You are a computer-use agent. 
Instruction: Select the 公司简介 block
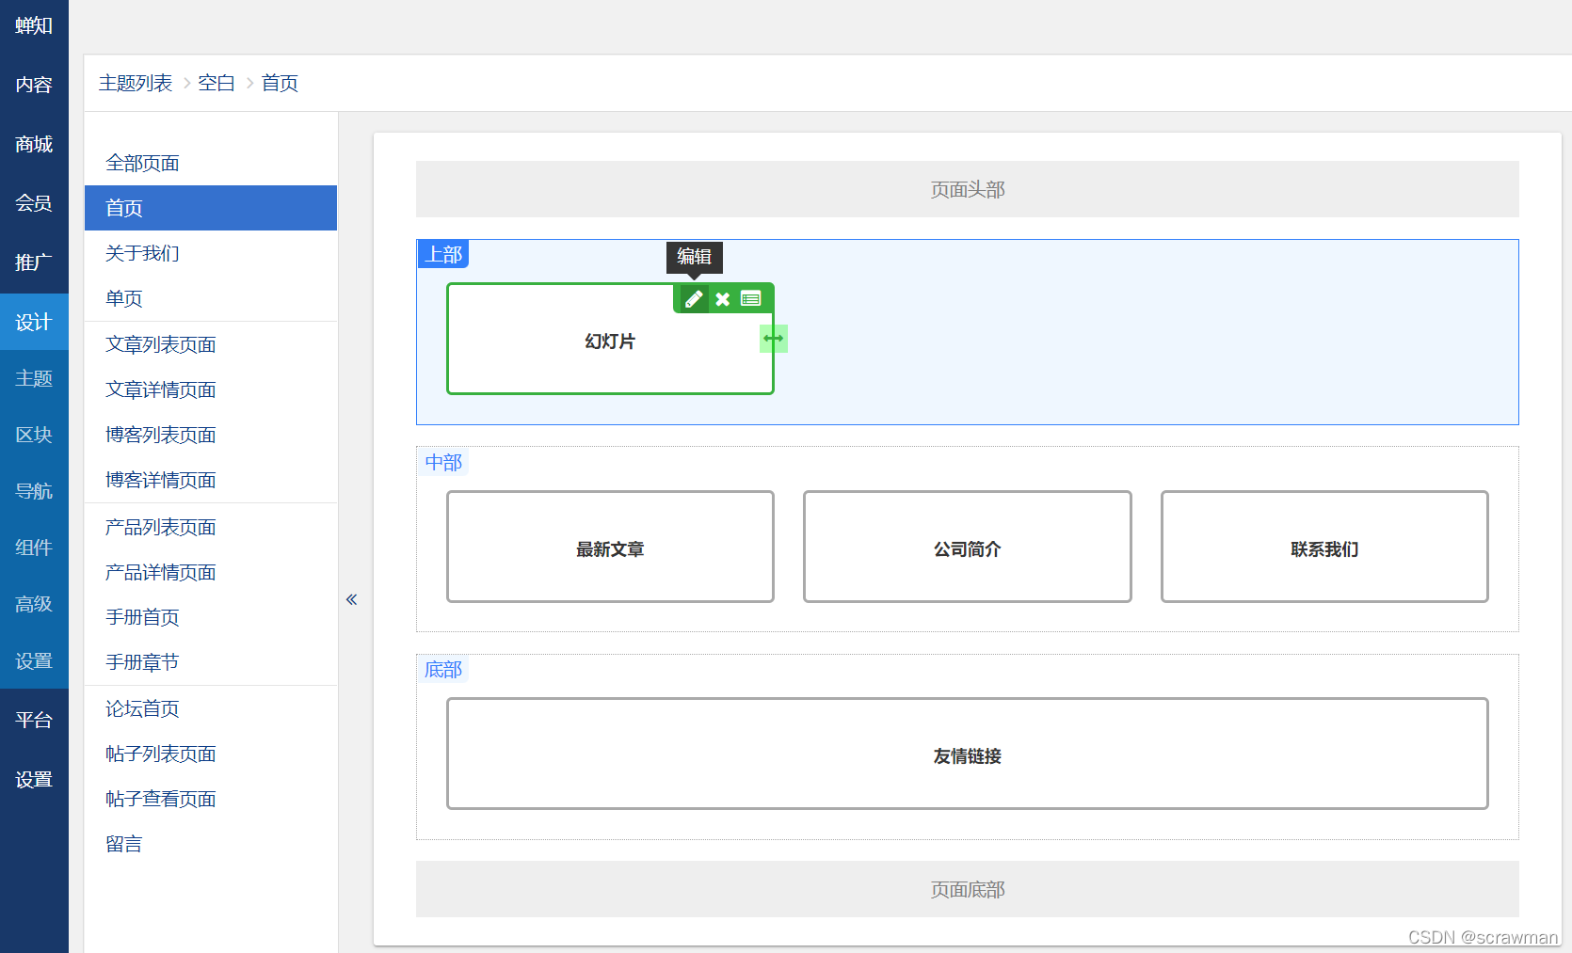[x=968, y=548]
